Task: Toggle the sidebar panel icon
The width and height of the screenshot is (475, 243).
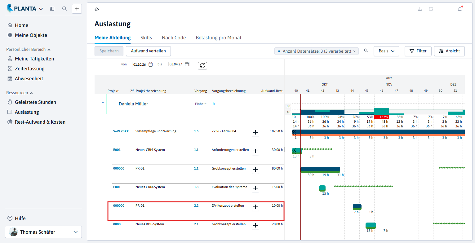Action: pos(52,9)
